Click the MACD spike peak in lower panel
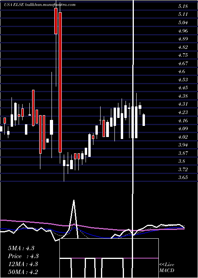 74,201
